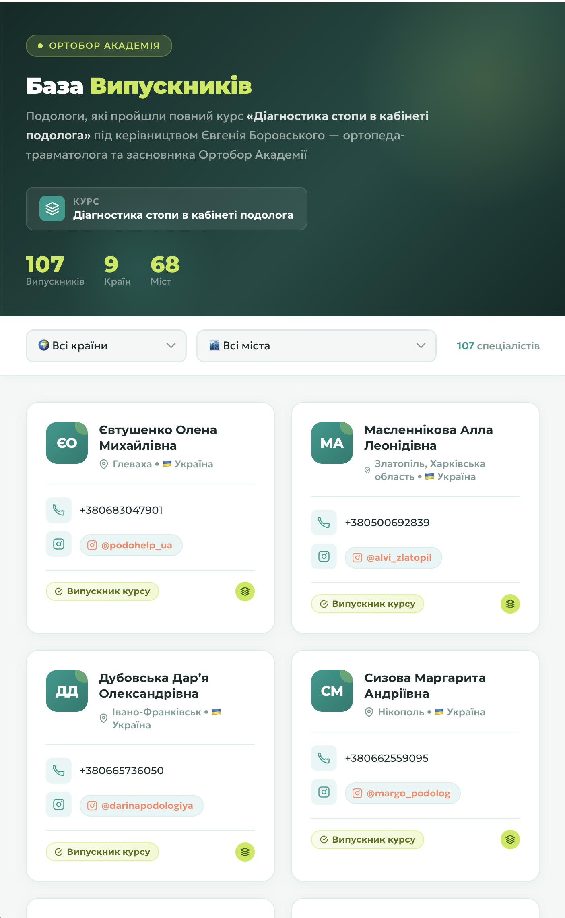
Task: Click phone icon next to +380683047901
Action: [x=59, y=510]
